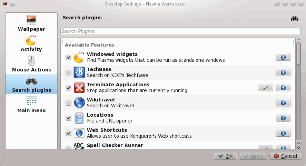Uncheck the Locations plugin
The image size is (306, 166).
click(x=68, y=118)
